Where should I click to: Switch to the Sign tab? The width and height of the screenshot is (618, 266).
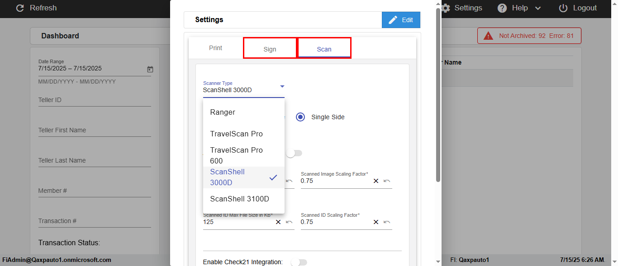(270, 49)
